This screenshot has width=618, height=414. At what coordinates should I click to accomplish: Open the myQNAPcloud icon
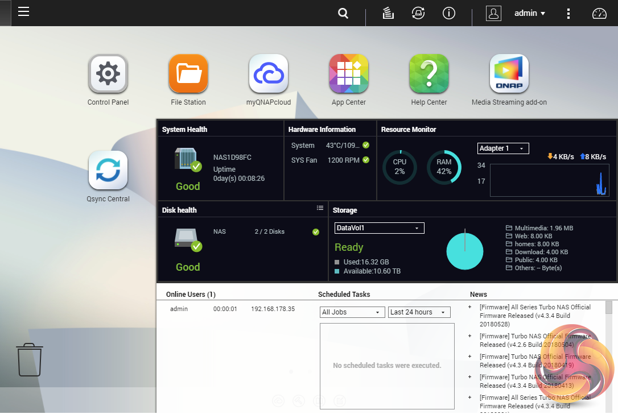pos(269,74)
